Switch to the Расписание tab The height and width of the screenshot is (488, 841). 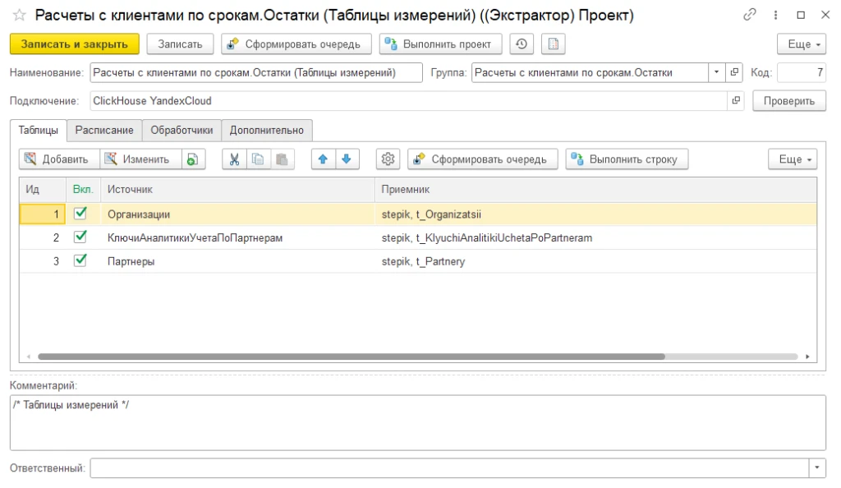click(104, 131)
